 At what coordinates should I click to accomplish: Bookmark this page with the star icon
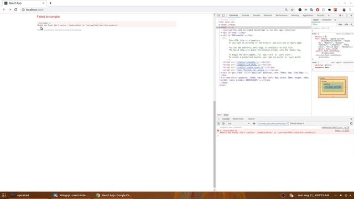(x=293, y=10)
